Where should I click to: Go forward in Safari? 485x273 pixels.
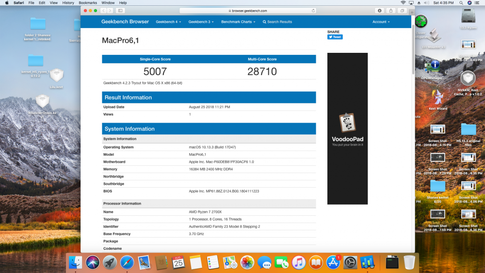point(110,11)
